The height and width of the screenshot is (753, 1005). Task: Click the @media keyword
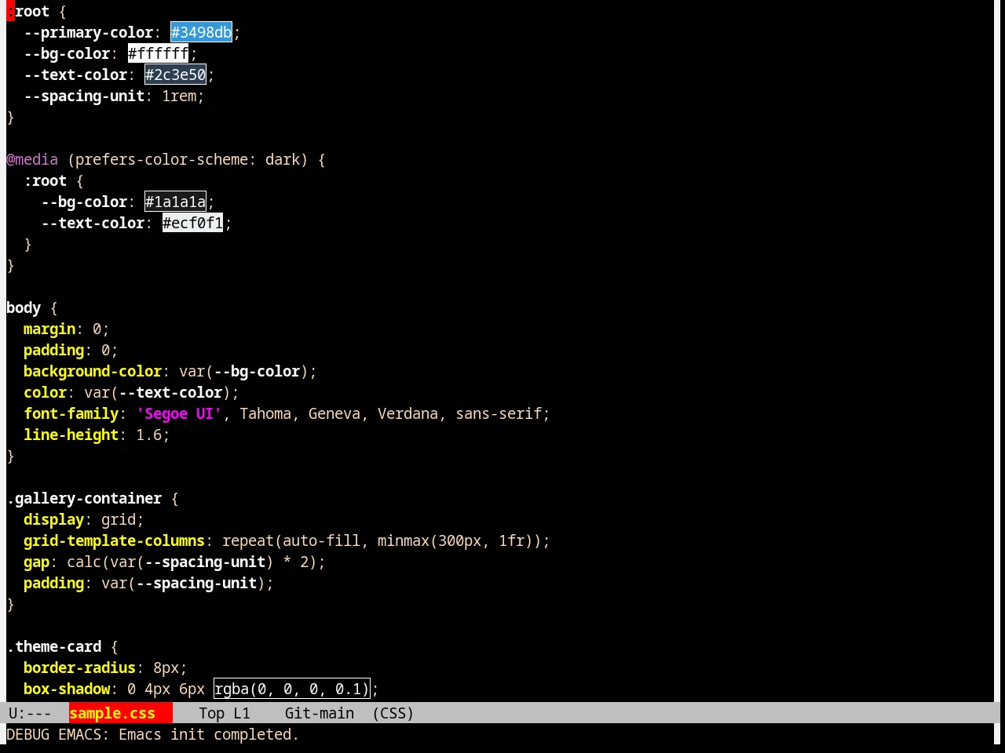pyautogui.click(x=32, y=159)
